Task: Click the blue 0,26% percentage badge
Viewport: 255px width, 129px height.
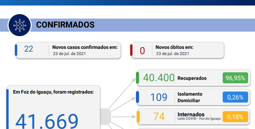Action: click(x=235, y=97)
